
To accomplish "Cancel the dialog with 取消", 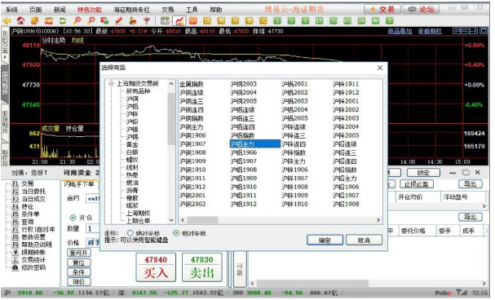I will (x=364, y=240).
